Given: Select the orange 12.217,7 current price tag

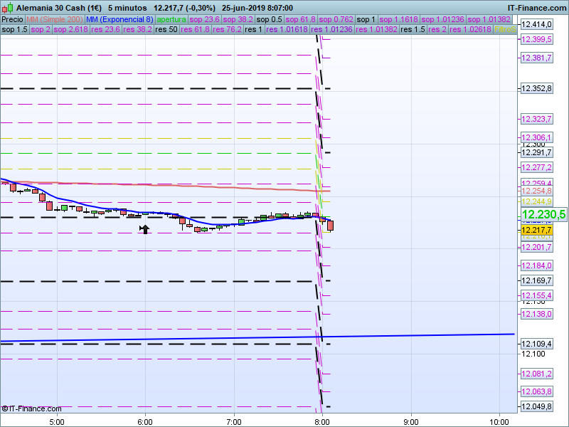Looking at the screenshot, I should [x=537, y=230].
